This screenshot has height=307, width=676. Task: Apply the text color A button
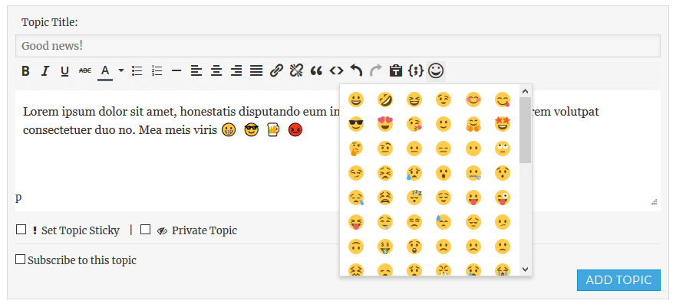104,71
